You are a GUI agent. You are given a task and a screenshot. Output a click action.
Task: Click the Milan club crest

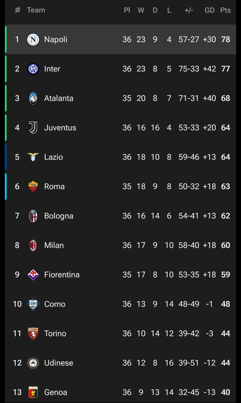tap(33, 245)
